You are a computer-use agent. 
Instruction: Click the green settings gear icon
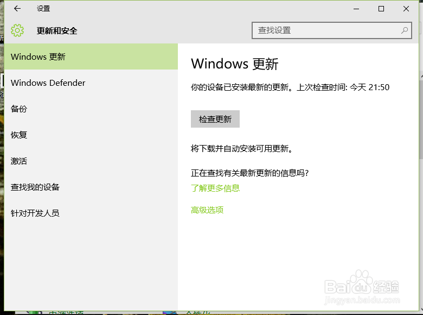[x=17, y=30]
